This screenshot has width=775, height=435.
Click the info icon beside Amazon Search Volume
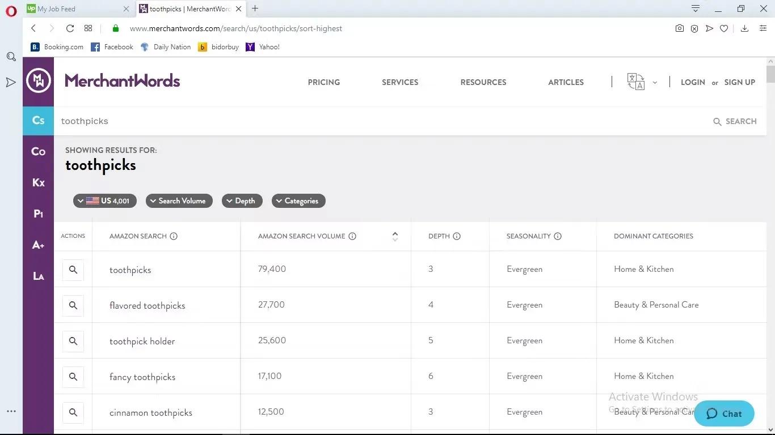(x=352, y=236)
